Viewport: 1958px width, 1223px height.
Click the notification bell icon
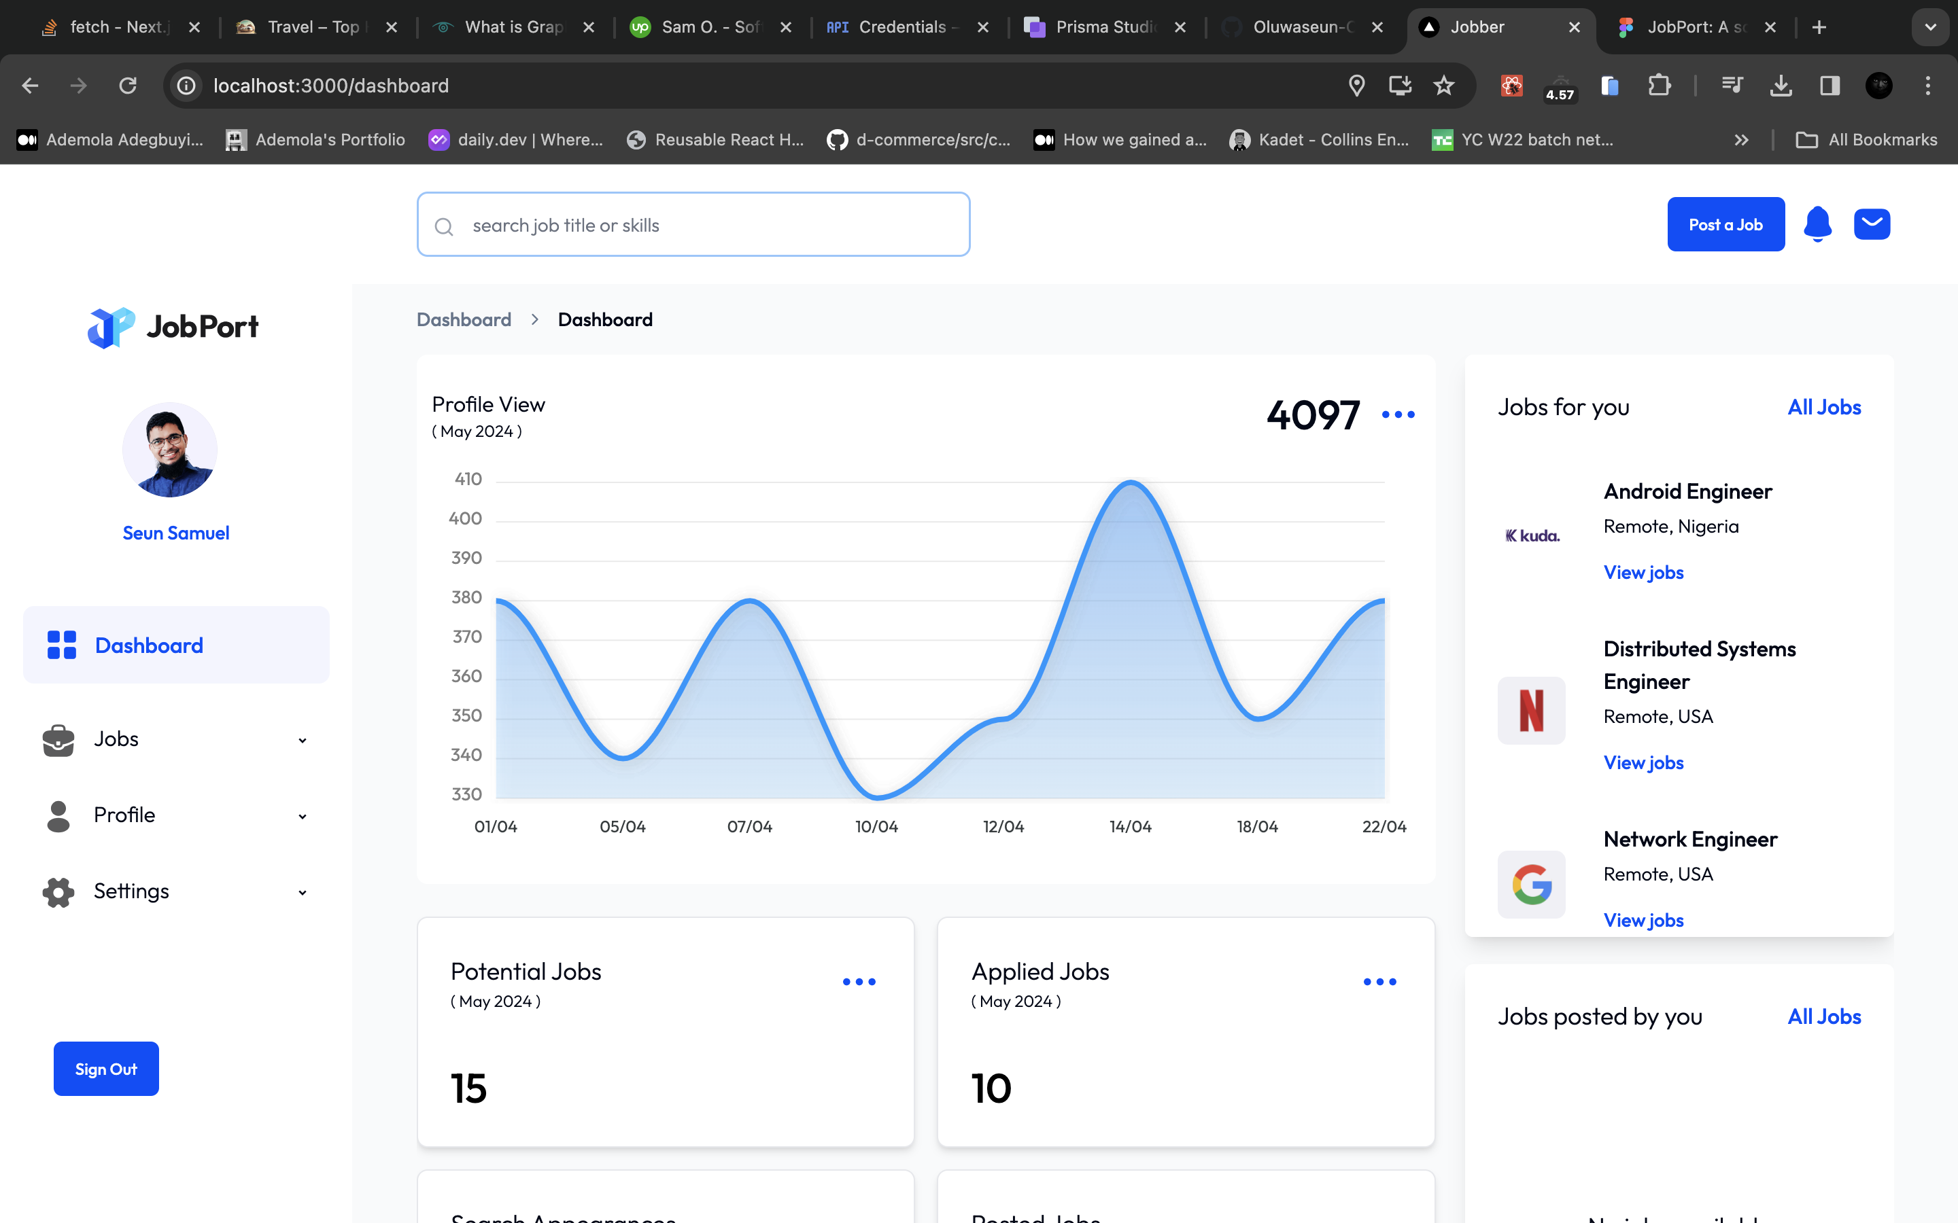pos(1817,224)
